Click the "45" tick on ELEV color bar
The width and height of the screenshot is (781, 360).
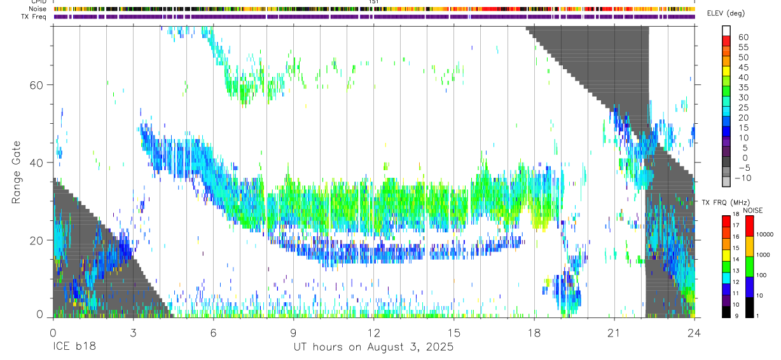tap(743, 67)
